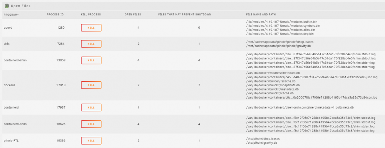Kill the shfs process 7284
The width and height of the screenshot is (385, 148).
coord(91,44)
